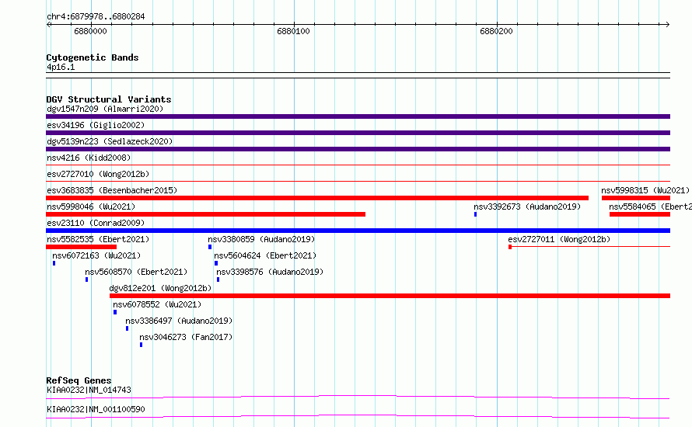Image resolution: width=692 pixels, height=427 pixels.
Task: Click the small blue marker under nsv3046273
Action: tap(142, 345)
